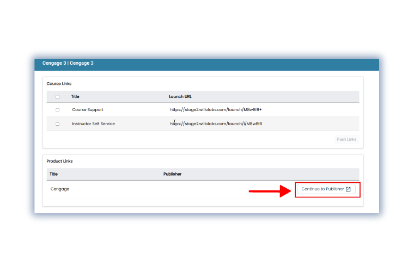Screen dimensions: 414x272
Task: Tick the Instructor Self Service checkbox
Action: point(57,124)
